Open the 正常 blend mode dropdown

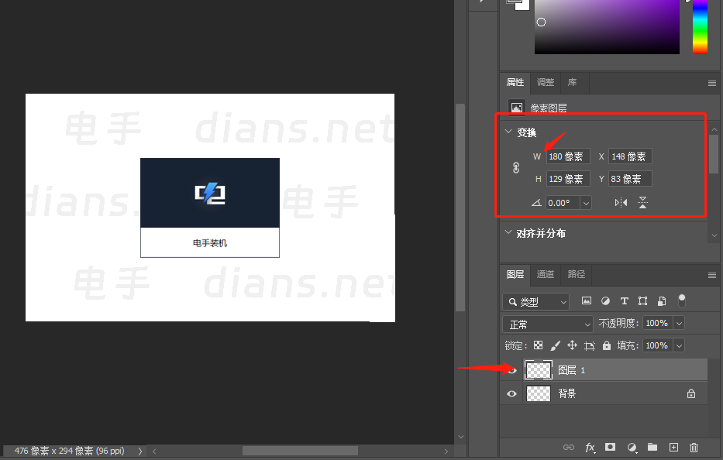[547, 323]
